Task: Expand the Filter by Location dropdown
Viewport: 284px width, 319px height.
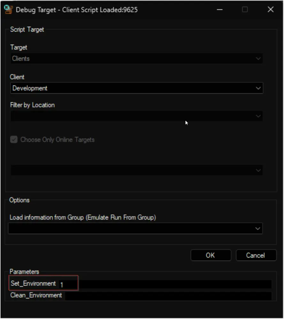Action: point(136,116)
